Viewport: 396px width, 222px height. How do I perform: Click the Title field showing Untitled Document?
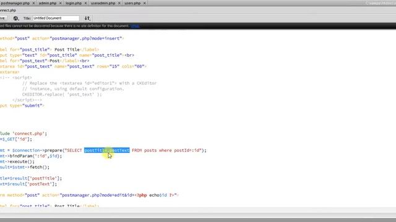click(56, 18)
